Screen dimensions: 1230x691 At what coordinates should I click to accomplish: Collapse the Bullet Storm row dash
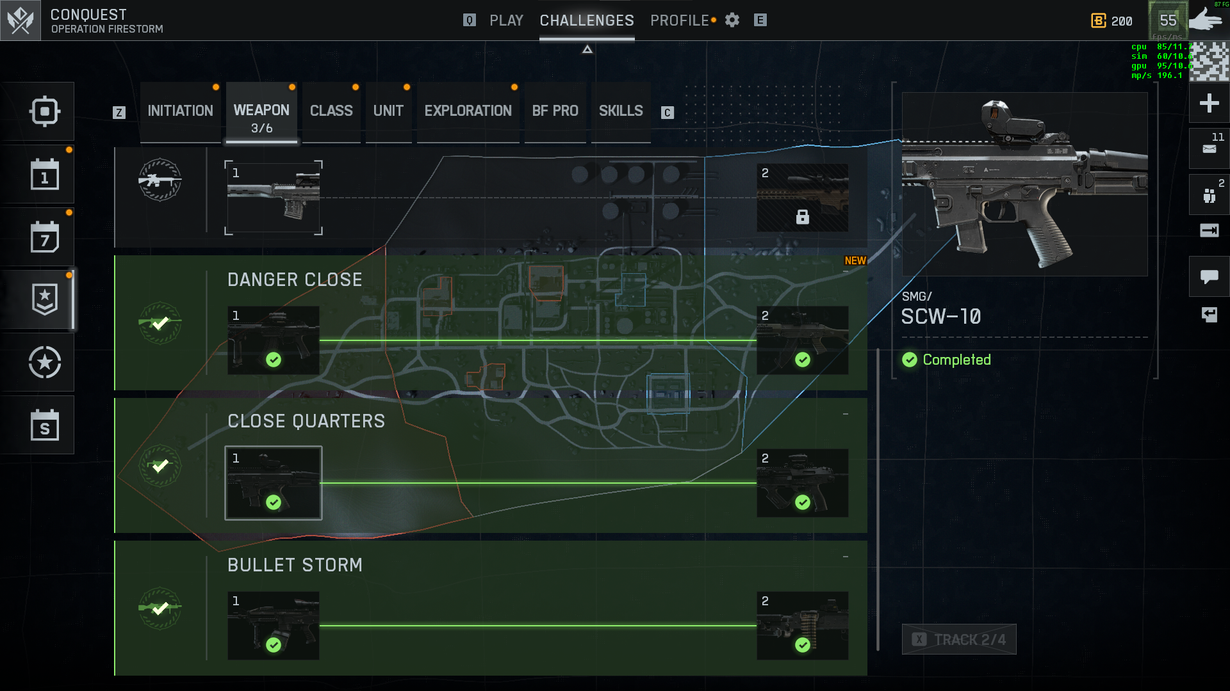click(x=846, y=557)
